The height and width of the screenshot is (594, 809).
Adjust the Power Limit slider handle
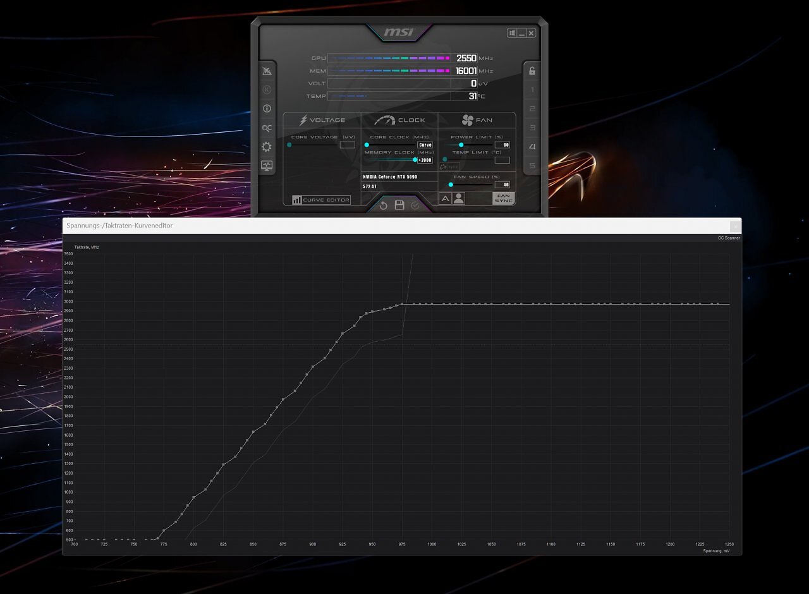pyautogui.click(x=461, y=145)
